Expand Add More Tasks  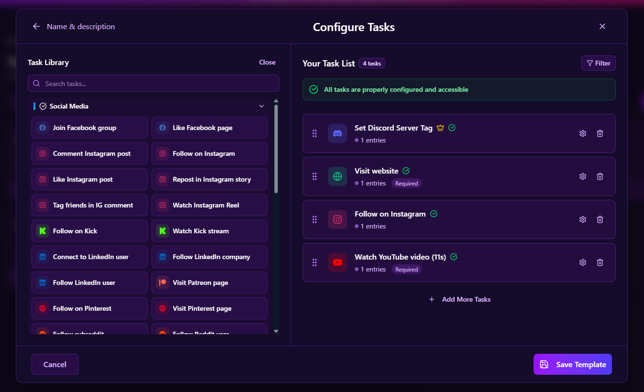(x=459, y=299)
